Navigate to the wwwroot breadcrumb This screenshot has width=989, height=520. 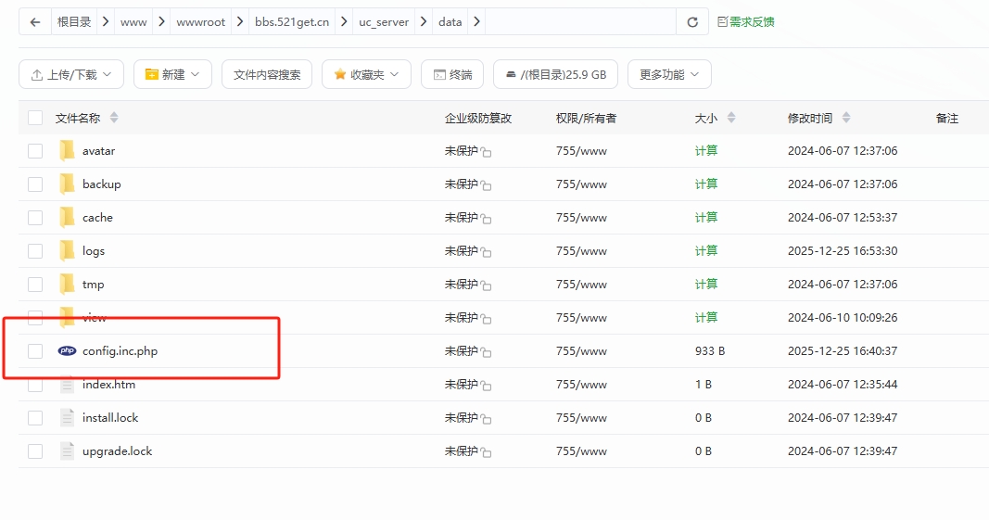(200, 22)
